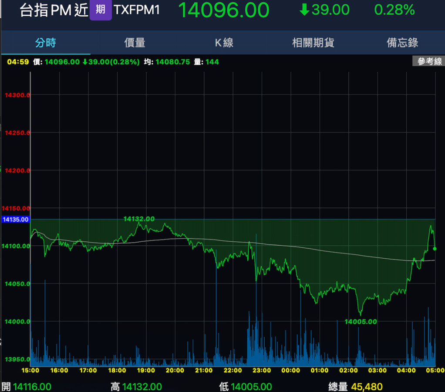
Task: Click the 14300.0 price axis label
Action: 17,95
